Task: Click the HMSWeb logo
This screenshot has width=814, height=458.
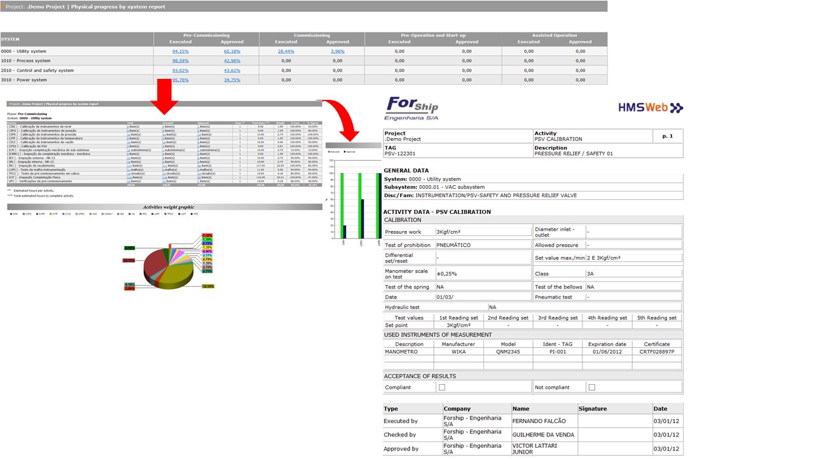Action: (x=651, y=108)
